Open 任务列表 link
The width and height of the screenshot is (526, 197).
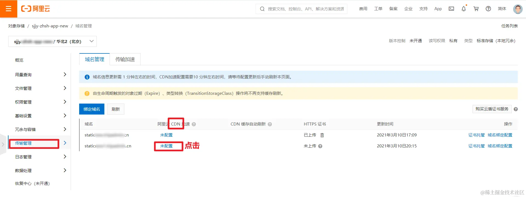tap(510, 26)
